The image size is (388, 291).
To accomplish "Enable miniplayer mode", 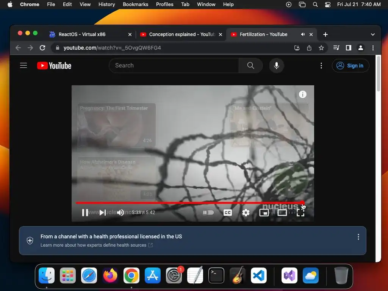I will point(264,213).
